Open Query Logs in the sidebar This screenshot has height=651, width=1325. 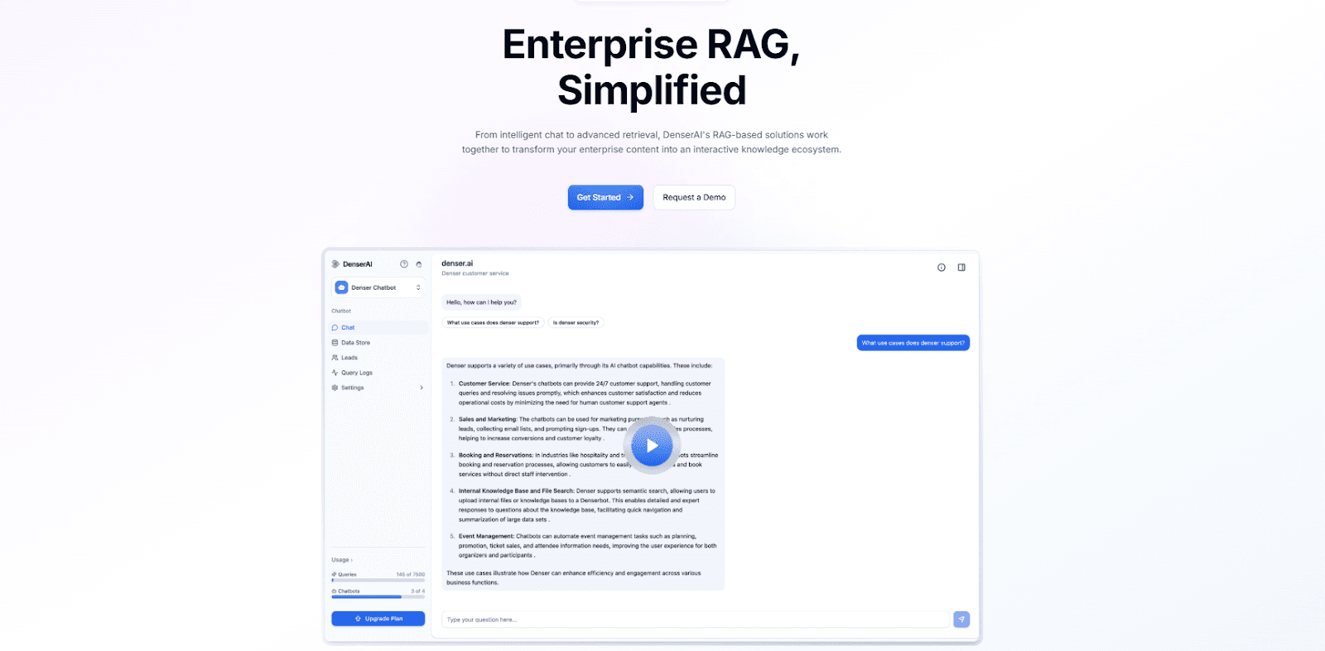click(x=379, y=373)
